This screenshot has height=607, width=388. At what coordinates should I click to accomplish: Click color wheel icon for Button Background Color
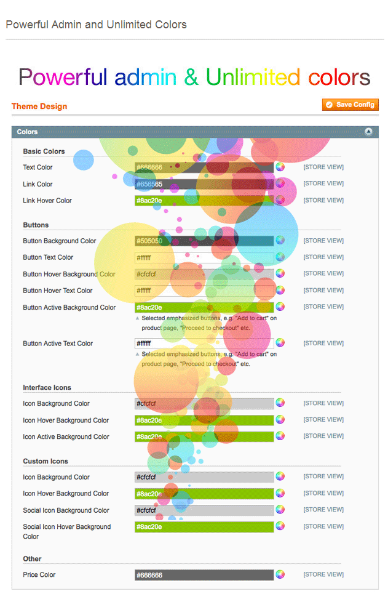pyautogui.click(x=280, y=241)
